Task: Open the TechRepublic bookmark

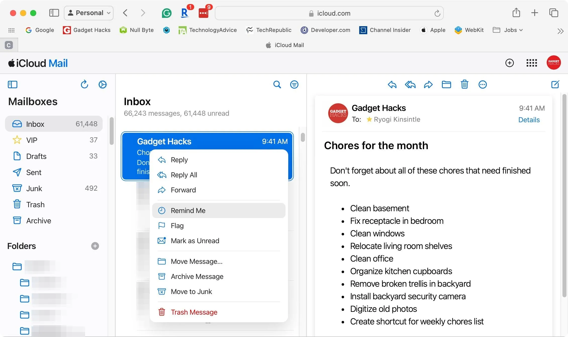Action: tap(268, 30)
